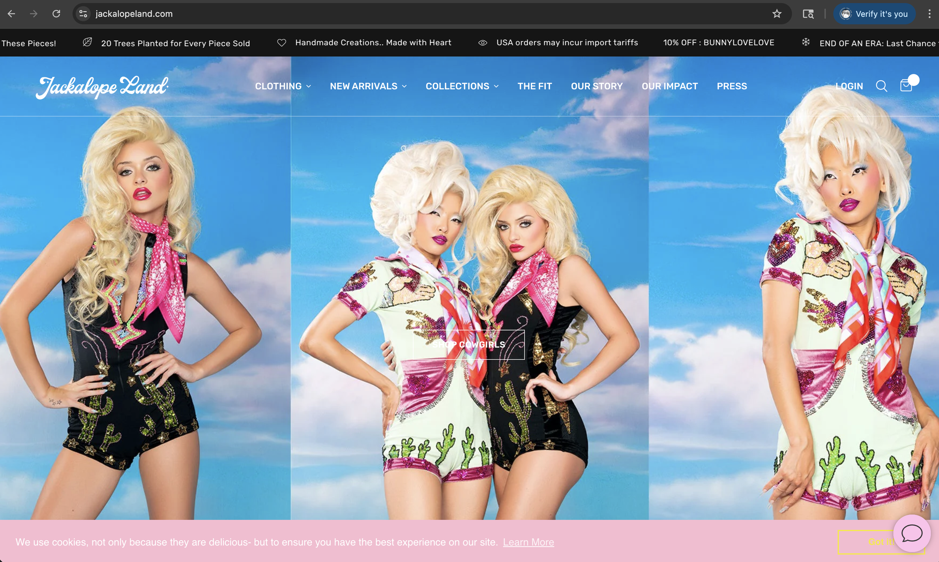This screenshot has width=939, height=562.
Task: Click Learn More cookie link
Action: [x=528, y=542]
